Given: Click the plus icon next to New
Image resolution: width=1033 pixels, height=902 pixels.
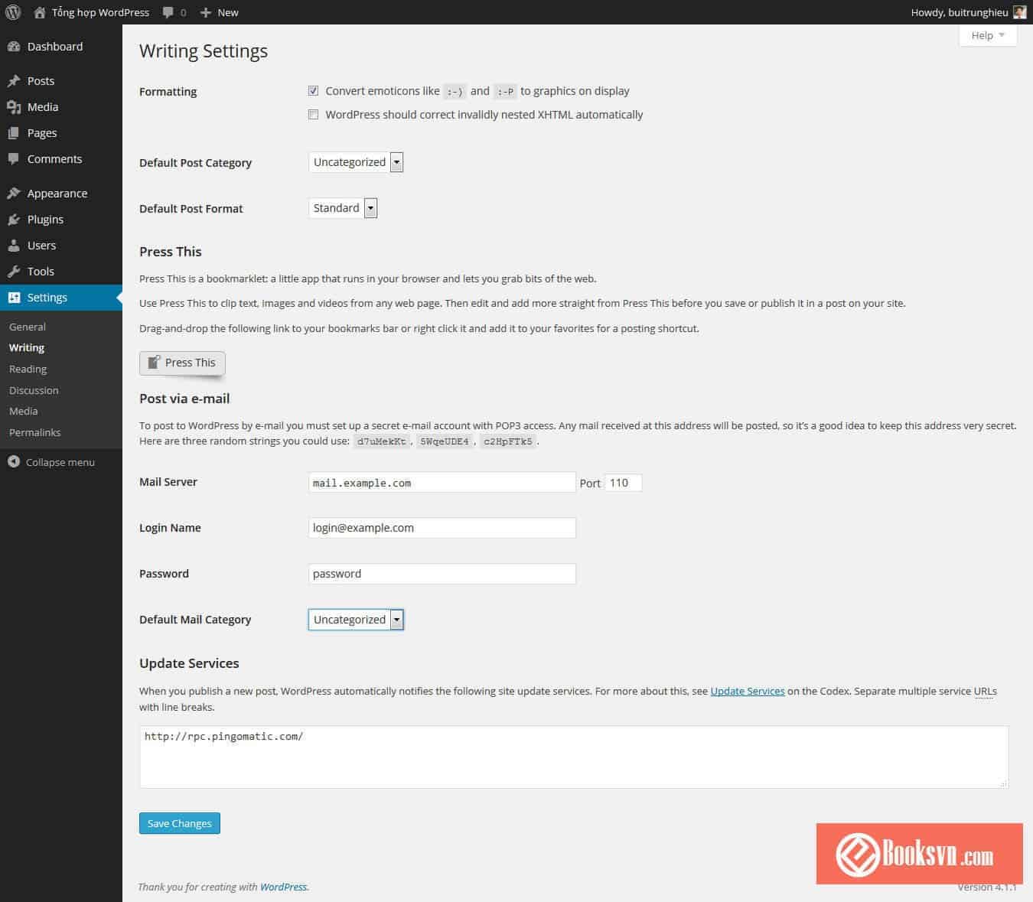Looking at the screenshot, I should tap(205, 12).
